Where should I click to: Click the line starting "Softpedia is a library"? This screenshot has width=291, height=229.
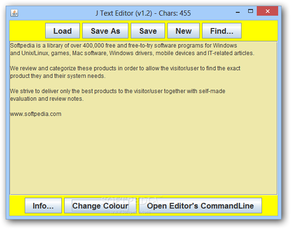tap(124, 46)
